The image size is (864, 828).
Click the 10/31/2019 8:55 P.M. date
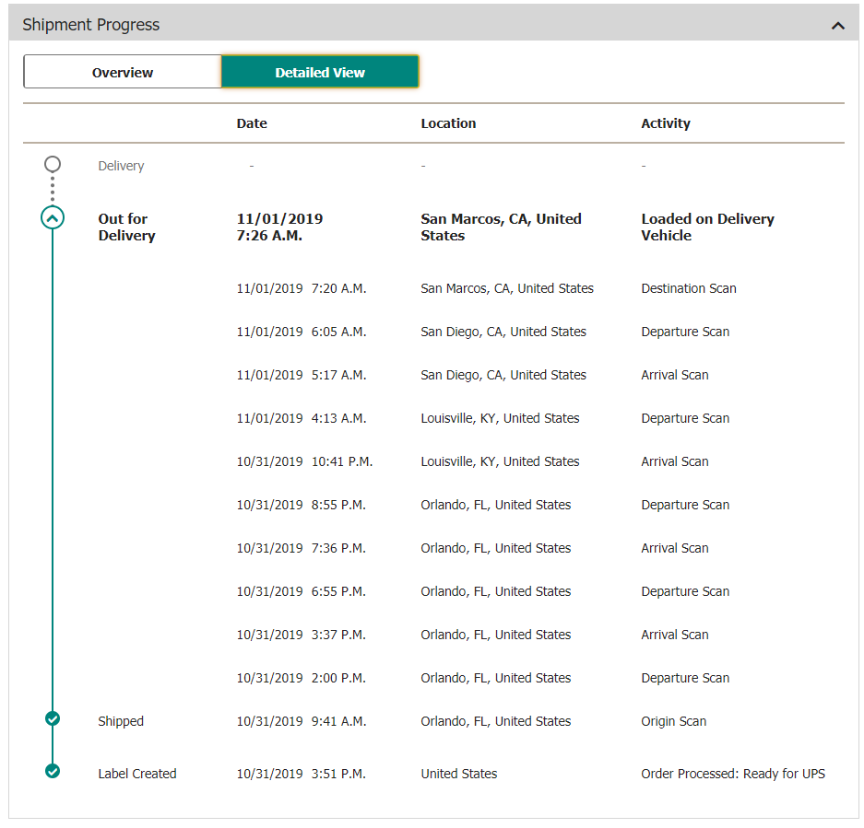click(302, 505)
